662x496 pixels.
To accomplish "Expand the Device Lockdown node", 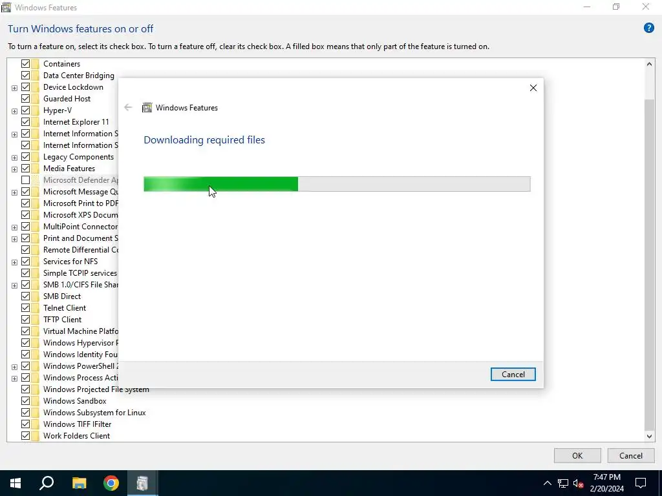I will (14, 88).
